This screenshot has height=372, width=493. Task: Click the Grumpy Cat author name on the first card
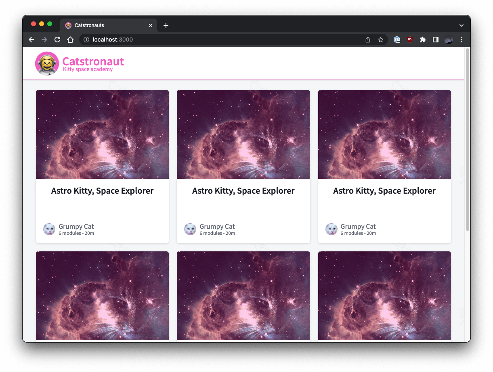coord(76,227)
